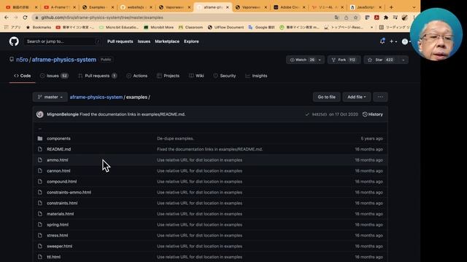467x262 pixels.
Task: Open the components folder
Action: [x=58, y=138]
